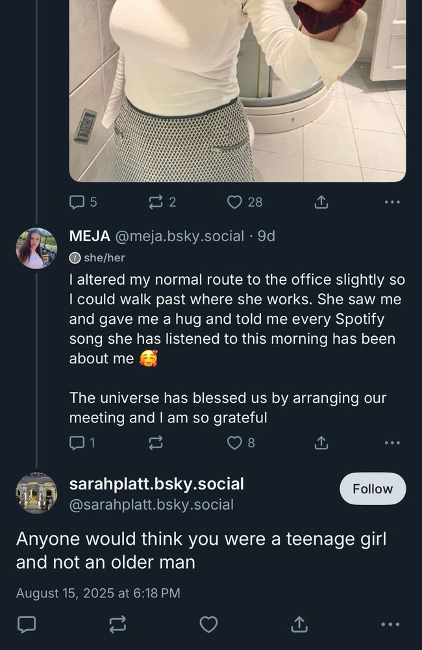This screenshot has width=422, height=650.
Task: Like the image post with 28 likes
Action: coord(235,202)
